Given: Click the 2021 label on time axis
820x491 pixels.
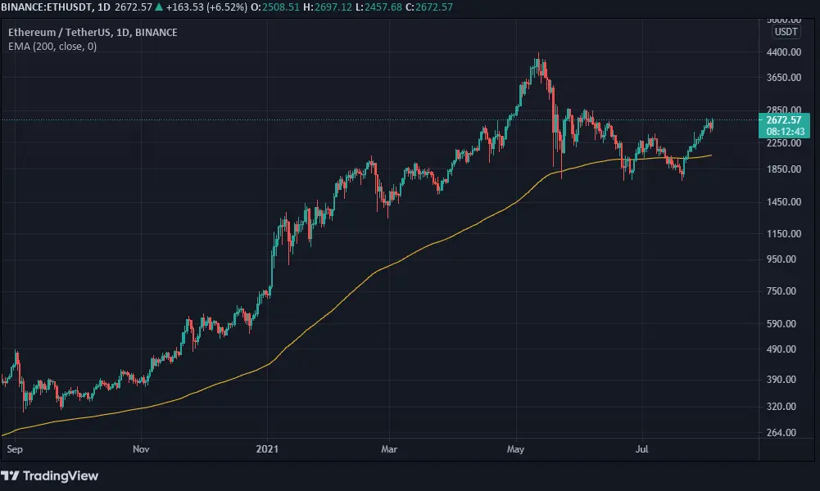Looking at the screenshot, I should coord(267,449).
